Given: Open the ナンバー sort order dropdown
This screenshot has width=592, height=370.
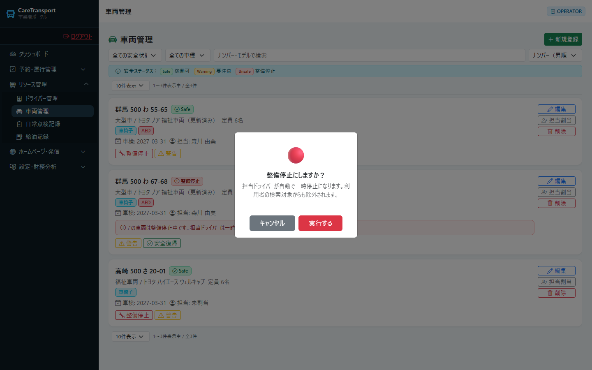Looking at the screenshot, I should click(x=555, y=55).
